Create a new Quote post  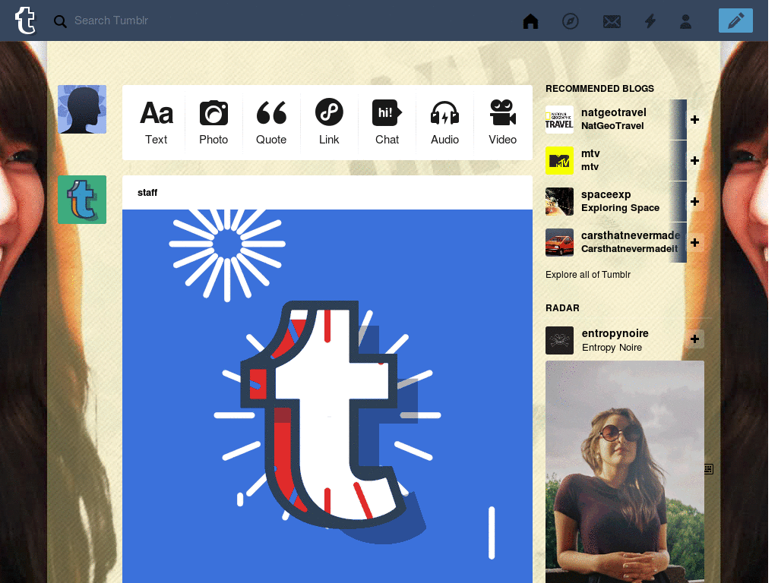[271, 122]
